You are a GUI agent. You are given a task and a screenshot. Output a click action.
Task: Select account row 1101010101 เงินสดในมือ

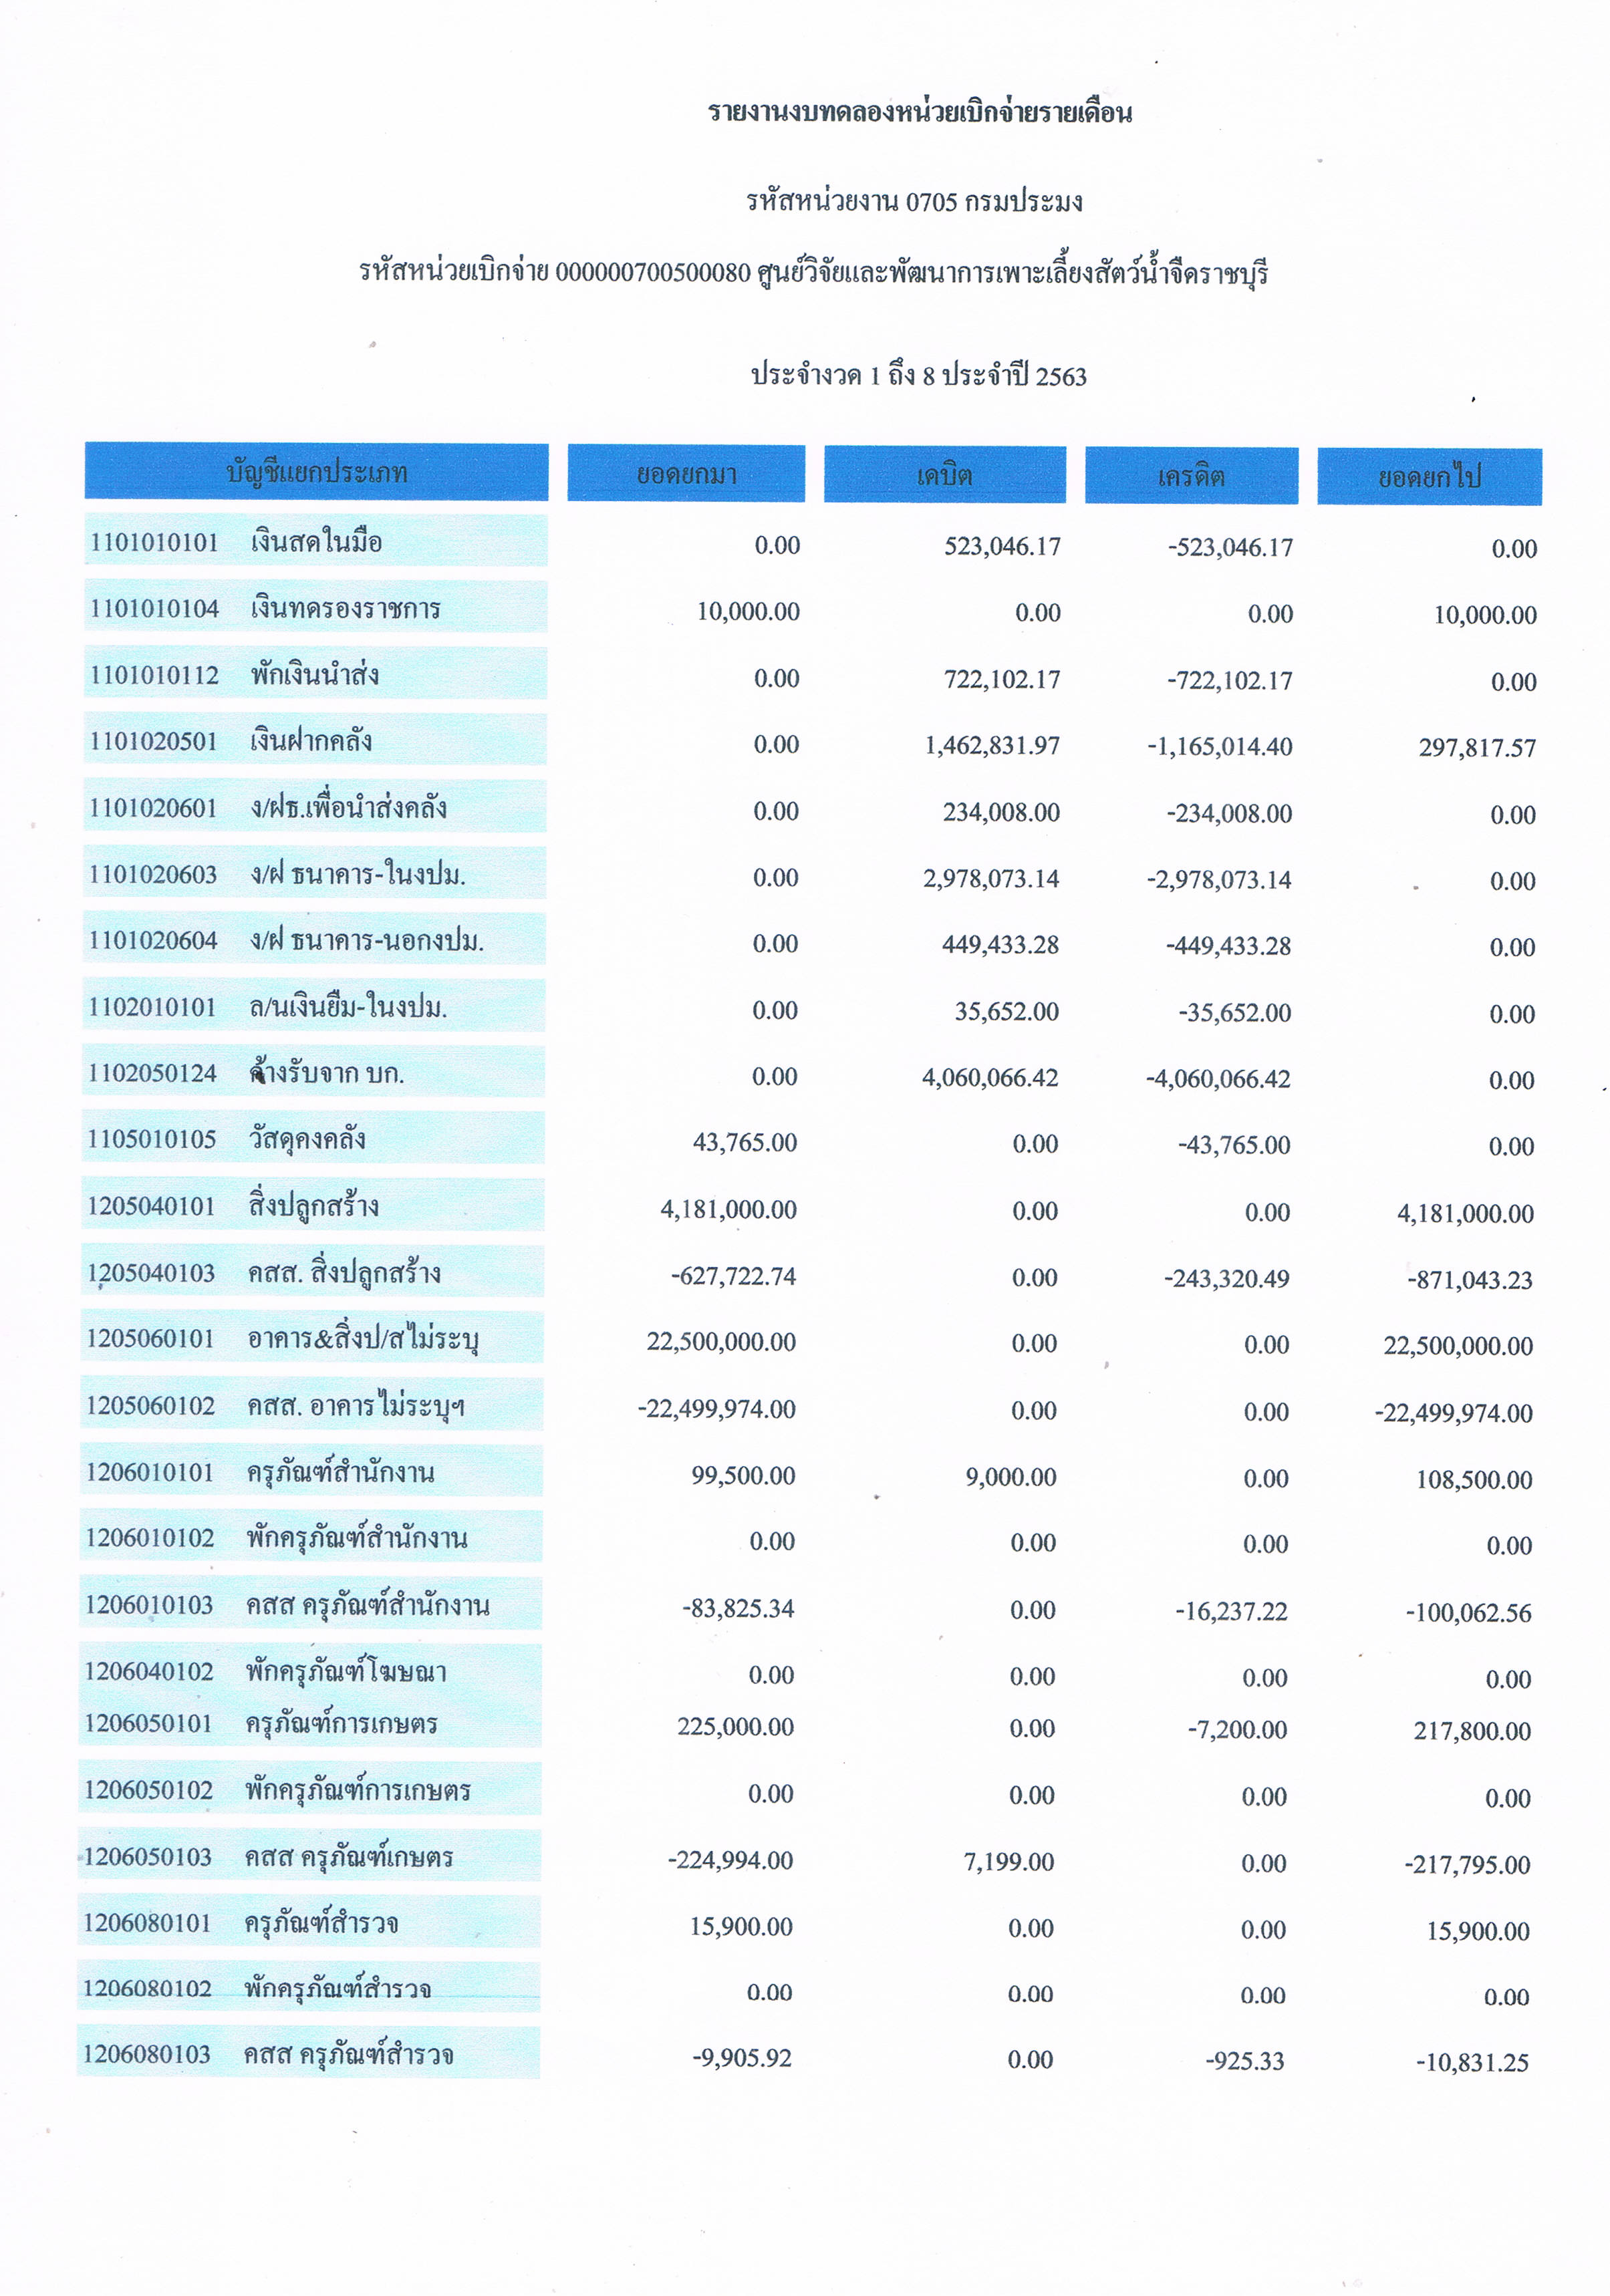click(x=315, y=542)
